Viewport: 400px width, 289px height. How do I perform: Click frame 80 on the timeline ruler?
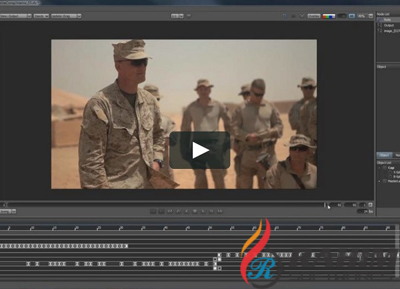click(x=343, y=228)
